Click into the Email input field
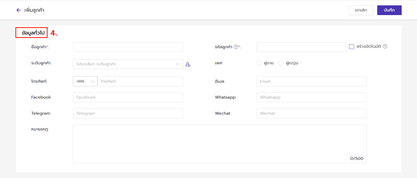Image resolution: width=417 pixels, height=178 pixels. (x=311, y=81)
